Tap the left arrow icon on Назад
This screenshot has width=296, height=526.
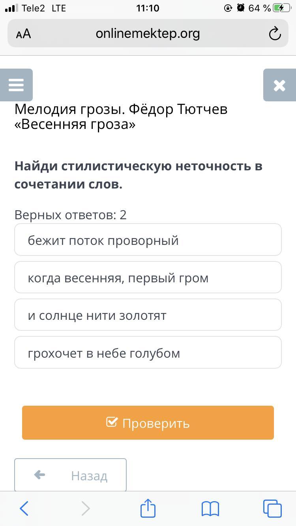pyautogui.click(x=39, y=475)
